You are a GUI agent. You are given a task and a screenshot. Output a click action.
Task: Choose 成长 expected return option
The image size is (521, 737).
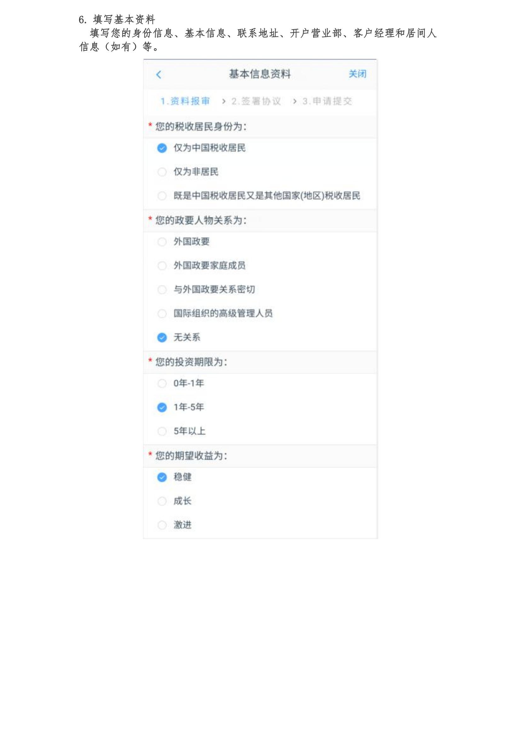(162, 501)
